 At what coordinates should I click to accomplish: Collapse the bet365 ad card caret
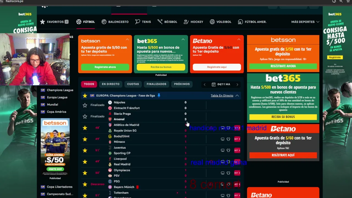tap(183, 40)
